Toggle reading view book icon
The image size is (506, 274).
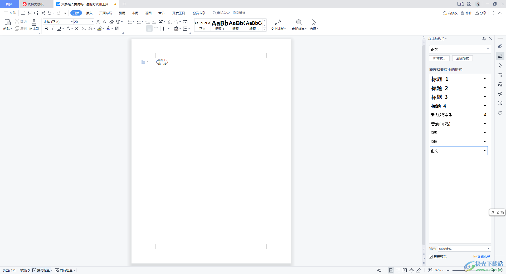click(x=405, y=270)
